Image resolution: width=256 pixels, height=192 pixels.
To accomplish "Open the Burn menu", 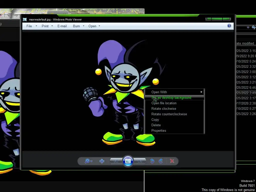I will pos(76,26).
